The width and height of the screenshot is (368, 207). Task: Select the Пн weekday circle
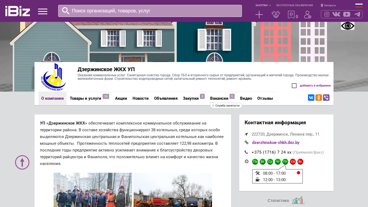coord(255,162)
